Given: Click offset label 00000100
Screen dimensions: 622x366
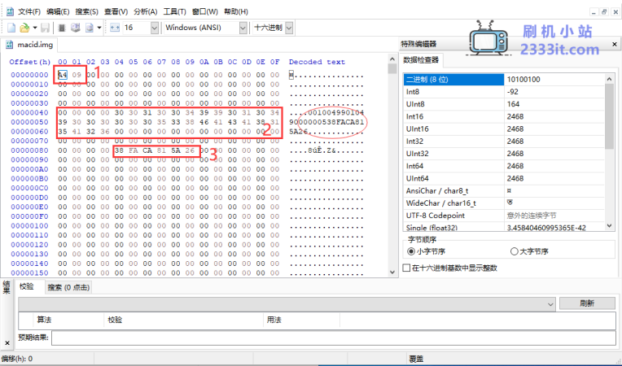Looking at the screenshot, I should click(30, 226).
